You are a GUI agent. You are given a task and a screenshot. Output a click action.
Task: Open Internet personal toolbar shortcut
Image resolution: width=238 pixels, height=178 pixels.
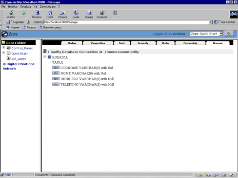click(x=13, y=27)
